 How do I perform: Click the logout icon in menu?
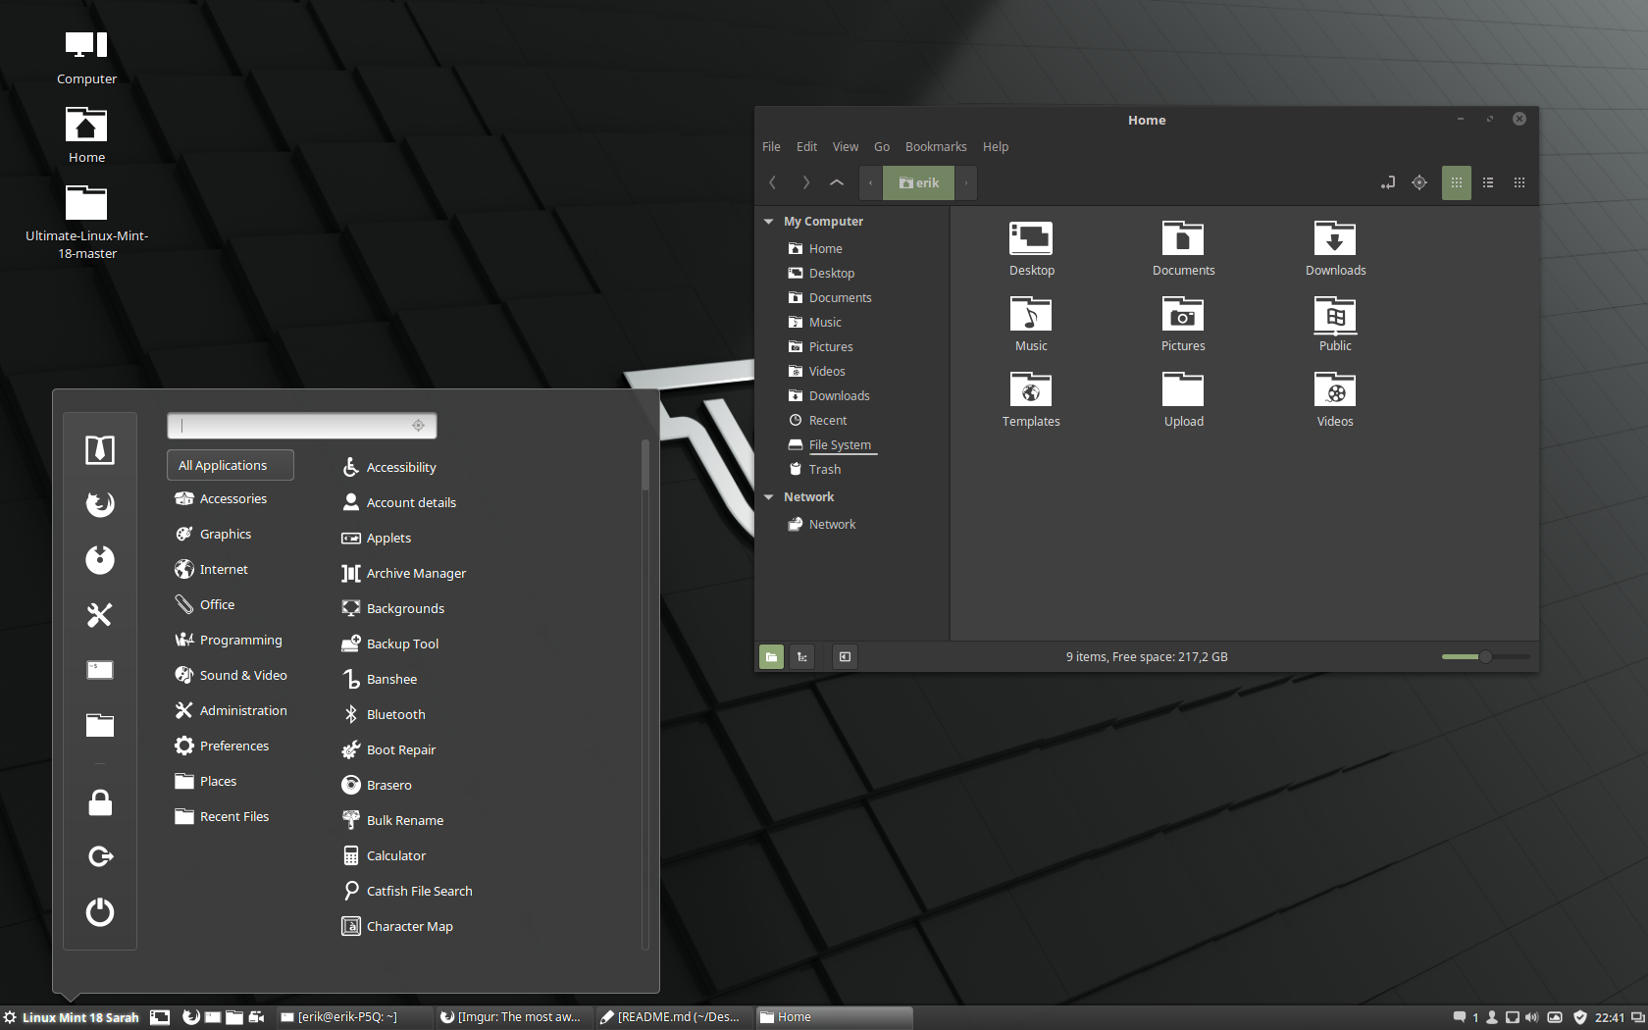[x=100, y=857]
